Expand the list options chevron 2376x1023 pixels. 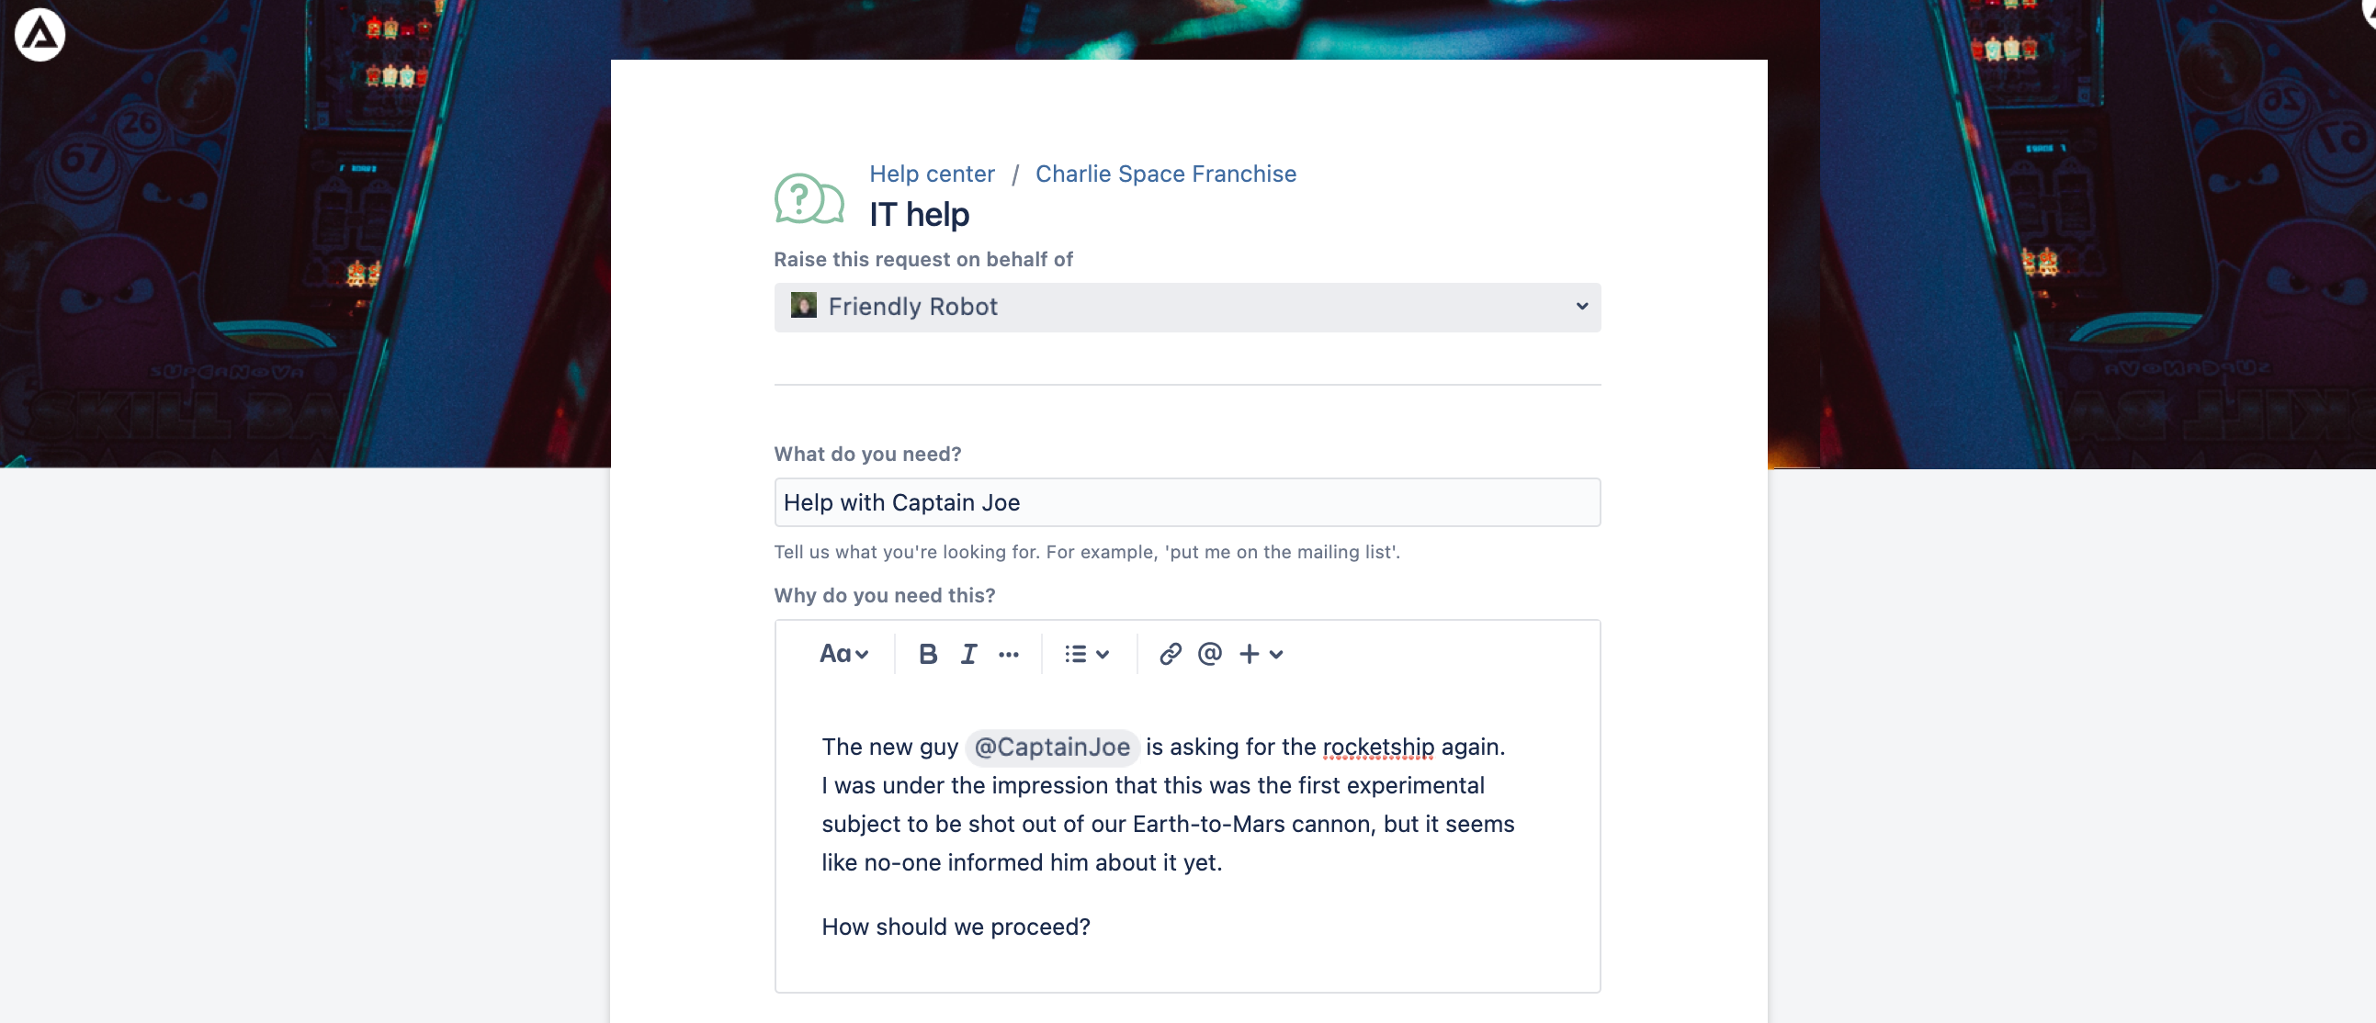coord(1103,656)
